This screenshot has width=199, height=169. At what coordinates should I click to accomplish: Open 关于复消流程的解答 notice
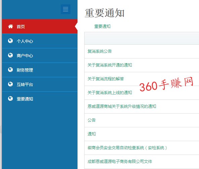[x=106, y=79]
